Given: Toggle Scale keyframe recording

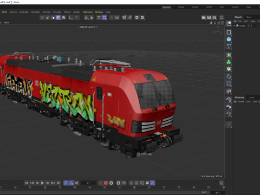Looking at the screenshot, I should pos(142,183).
